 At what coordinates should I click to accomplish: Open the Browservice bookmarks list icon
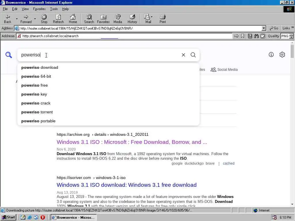click(x=250, y=36)
